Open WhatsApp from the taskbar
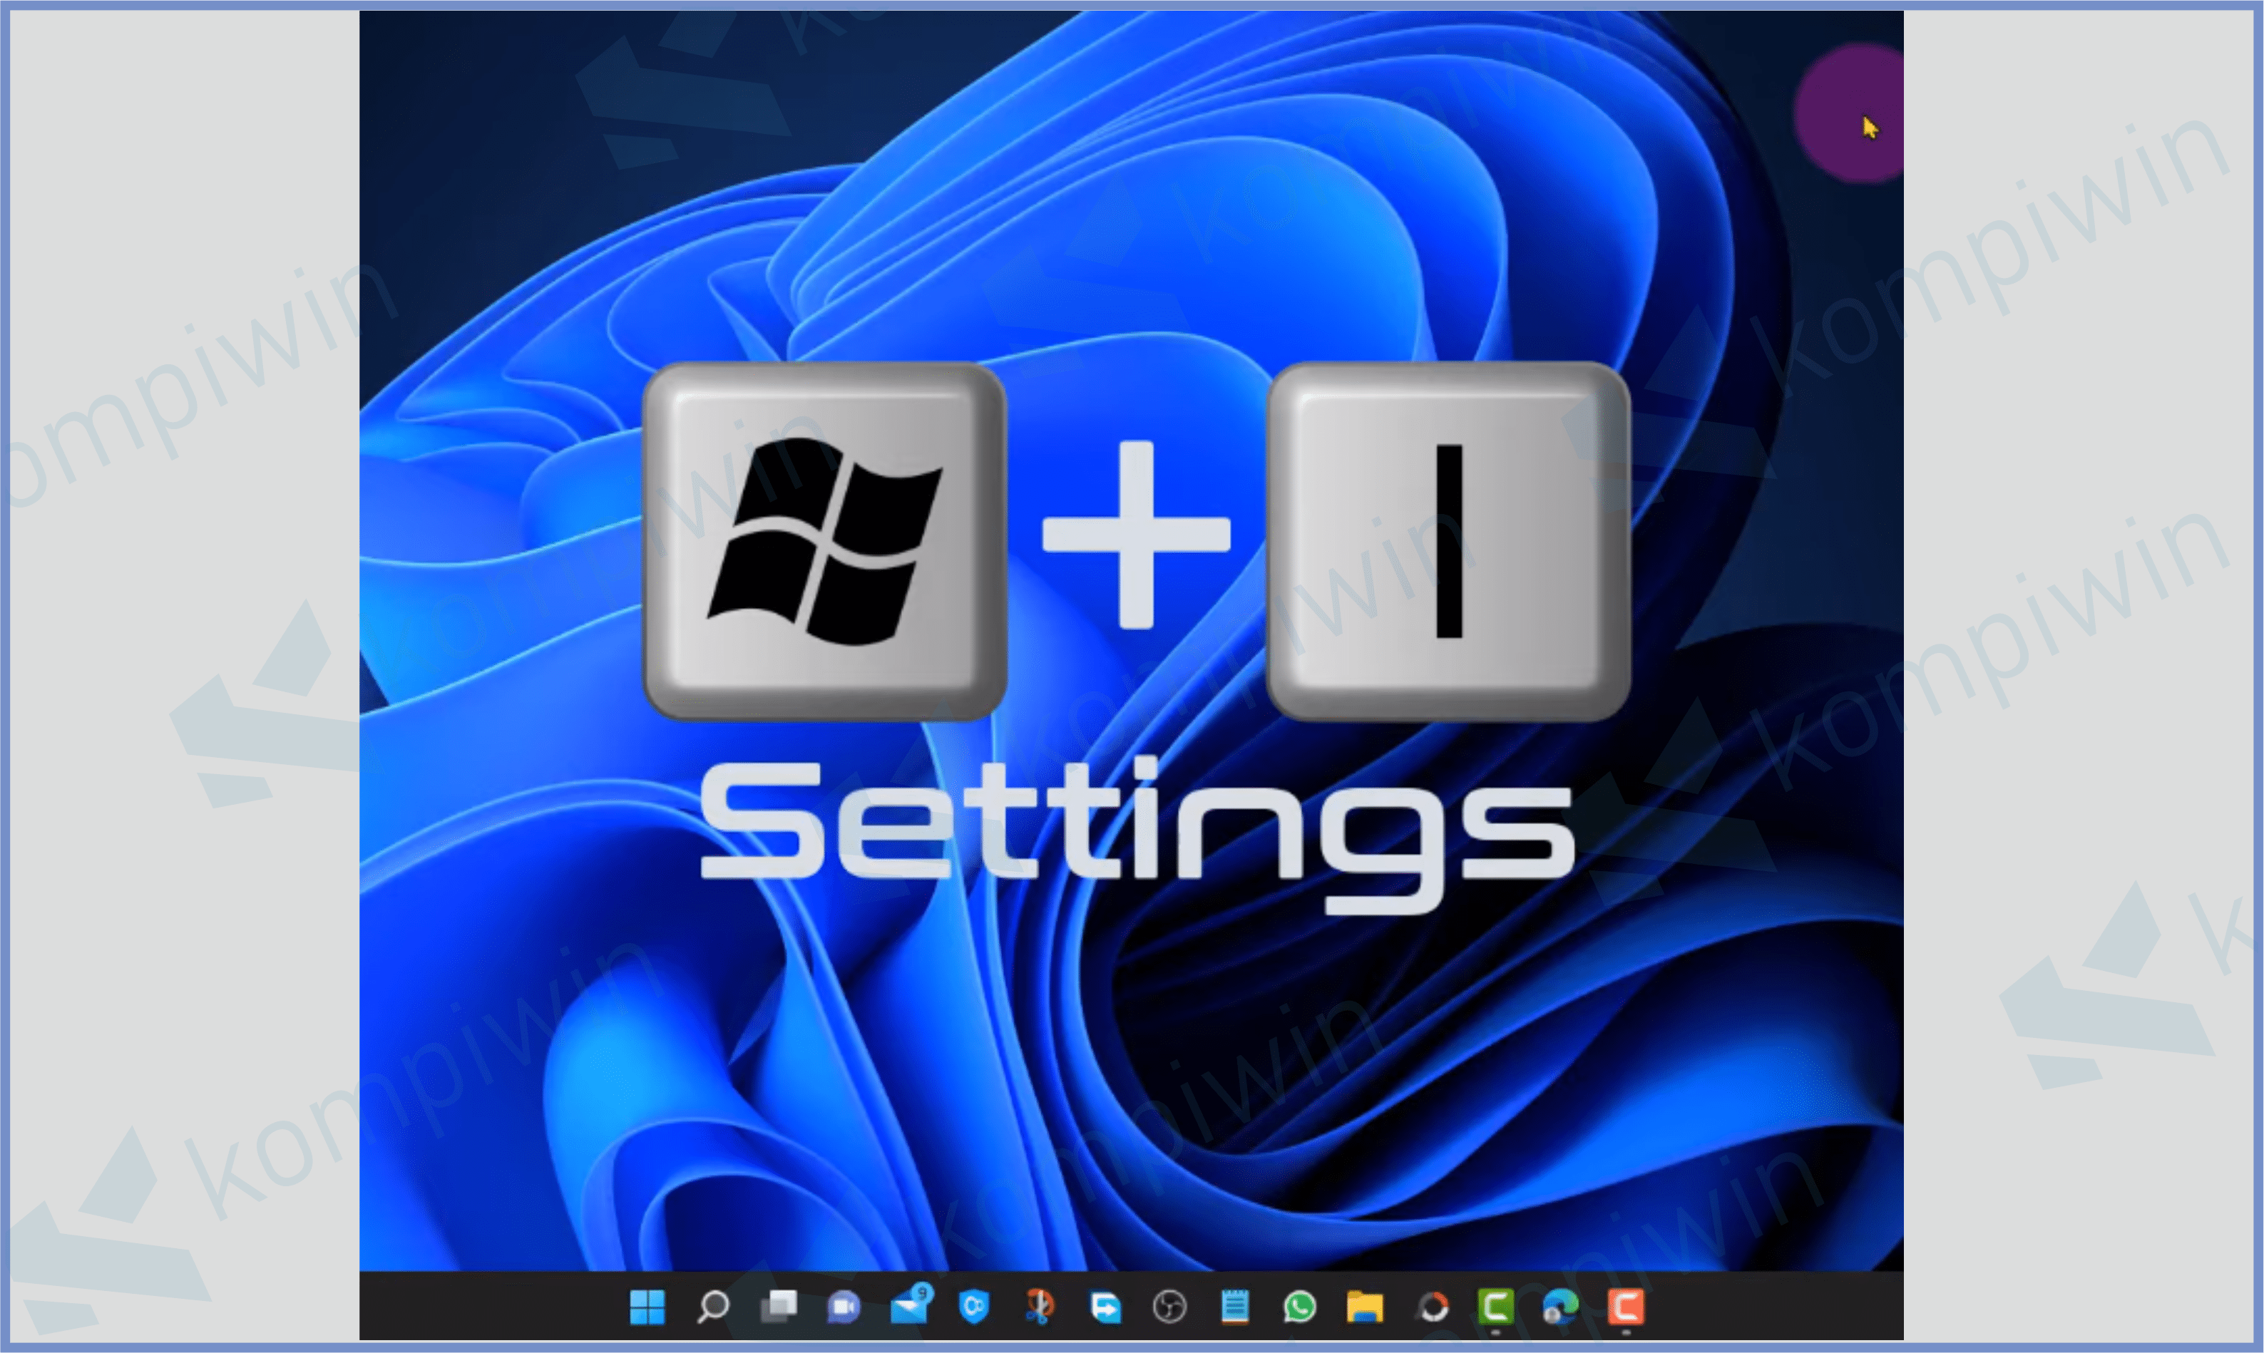The width and height of the screenshot is (2264, 1353). pyautogui.click(x=1299, y=1307)
